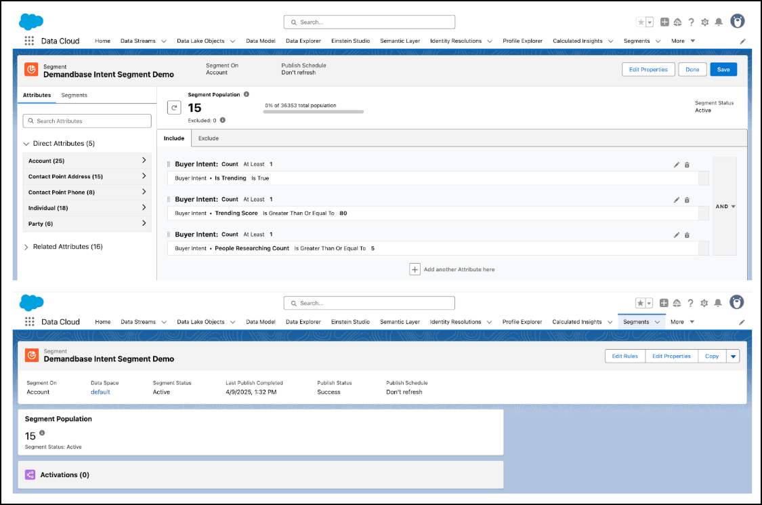Click the info icon next to Excluded: 0

click(x=223, y=120)
